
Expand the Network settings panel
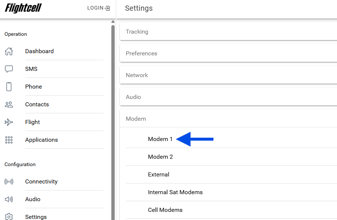pos(228,75)
